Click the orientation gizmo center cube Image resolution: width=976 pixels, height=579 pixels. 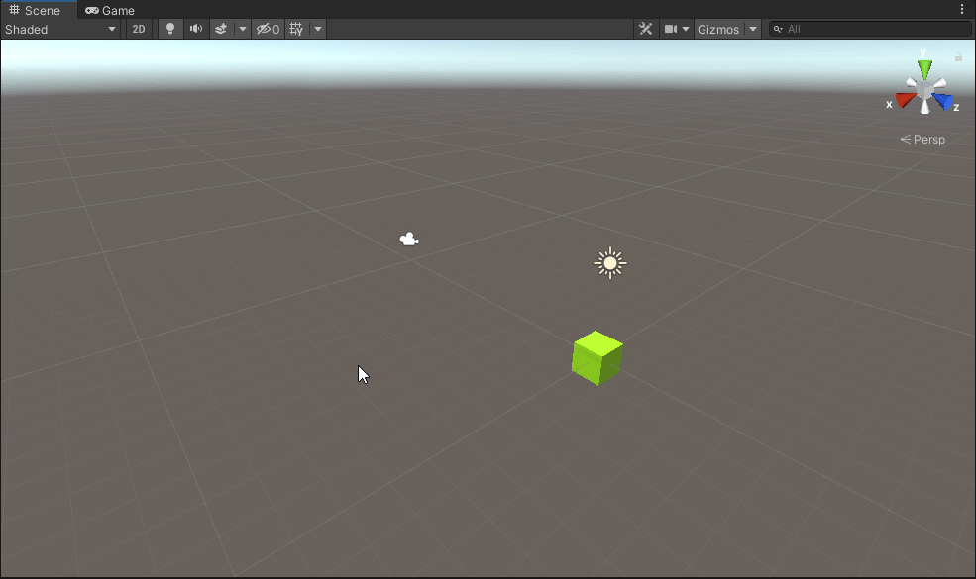[x=924, y=93]
